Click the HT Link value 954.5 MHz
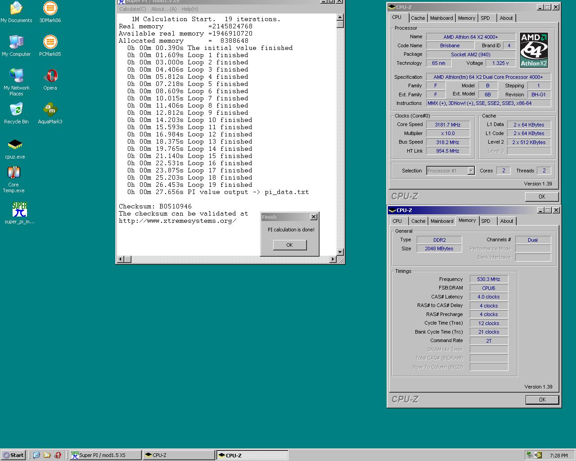 click(448, 151)
